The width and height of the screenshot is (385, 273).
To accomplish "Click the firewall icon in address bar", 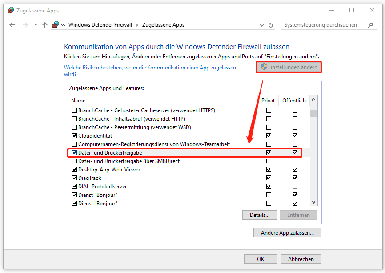I will coord(56,24).
